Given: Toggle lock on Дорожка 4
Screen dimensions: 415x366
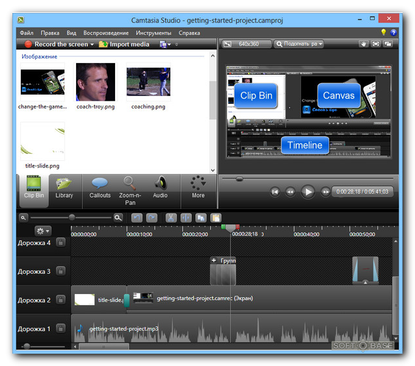Looking at the screenshot, I should [60, 243].
